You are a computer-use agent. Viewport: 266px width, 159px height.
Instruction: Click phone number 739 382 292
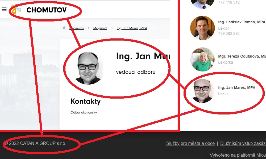[229, 33]
